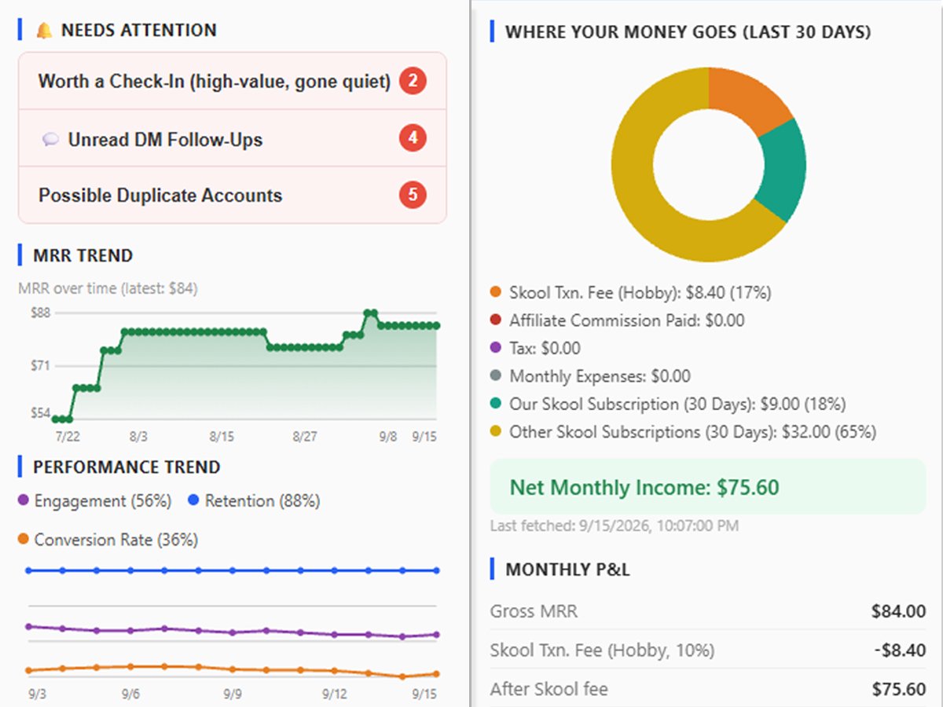Select Other Skool Subscriptions legend entry

(x=682, y=432)
